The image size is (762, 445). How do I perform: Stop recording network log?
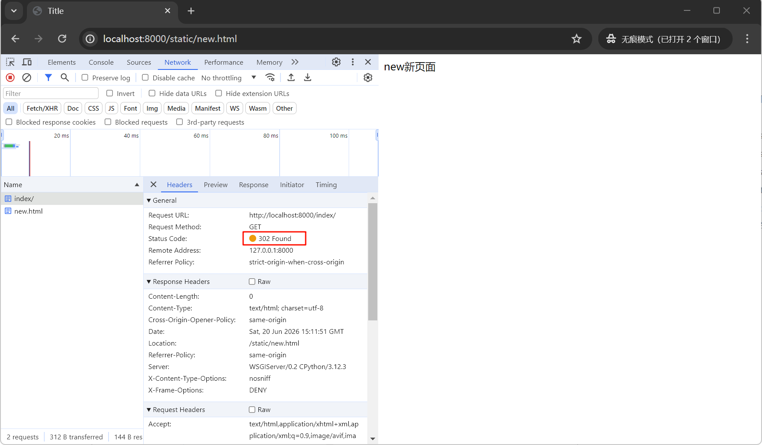coord(10,78)
